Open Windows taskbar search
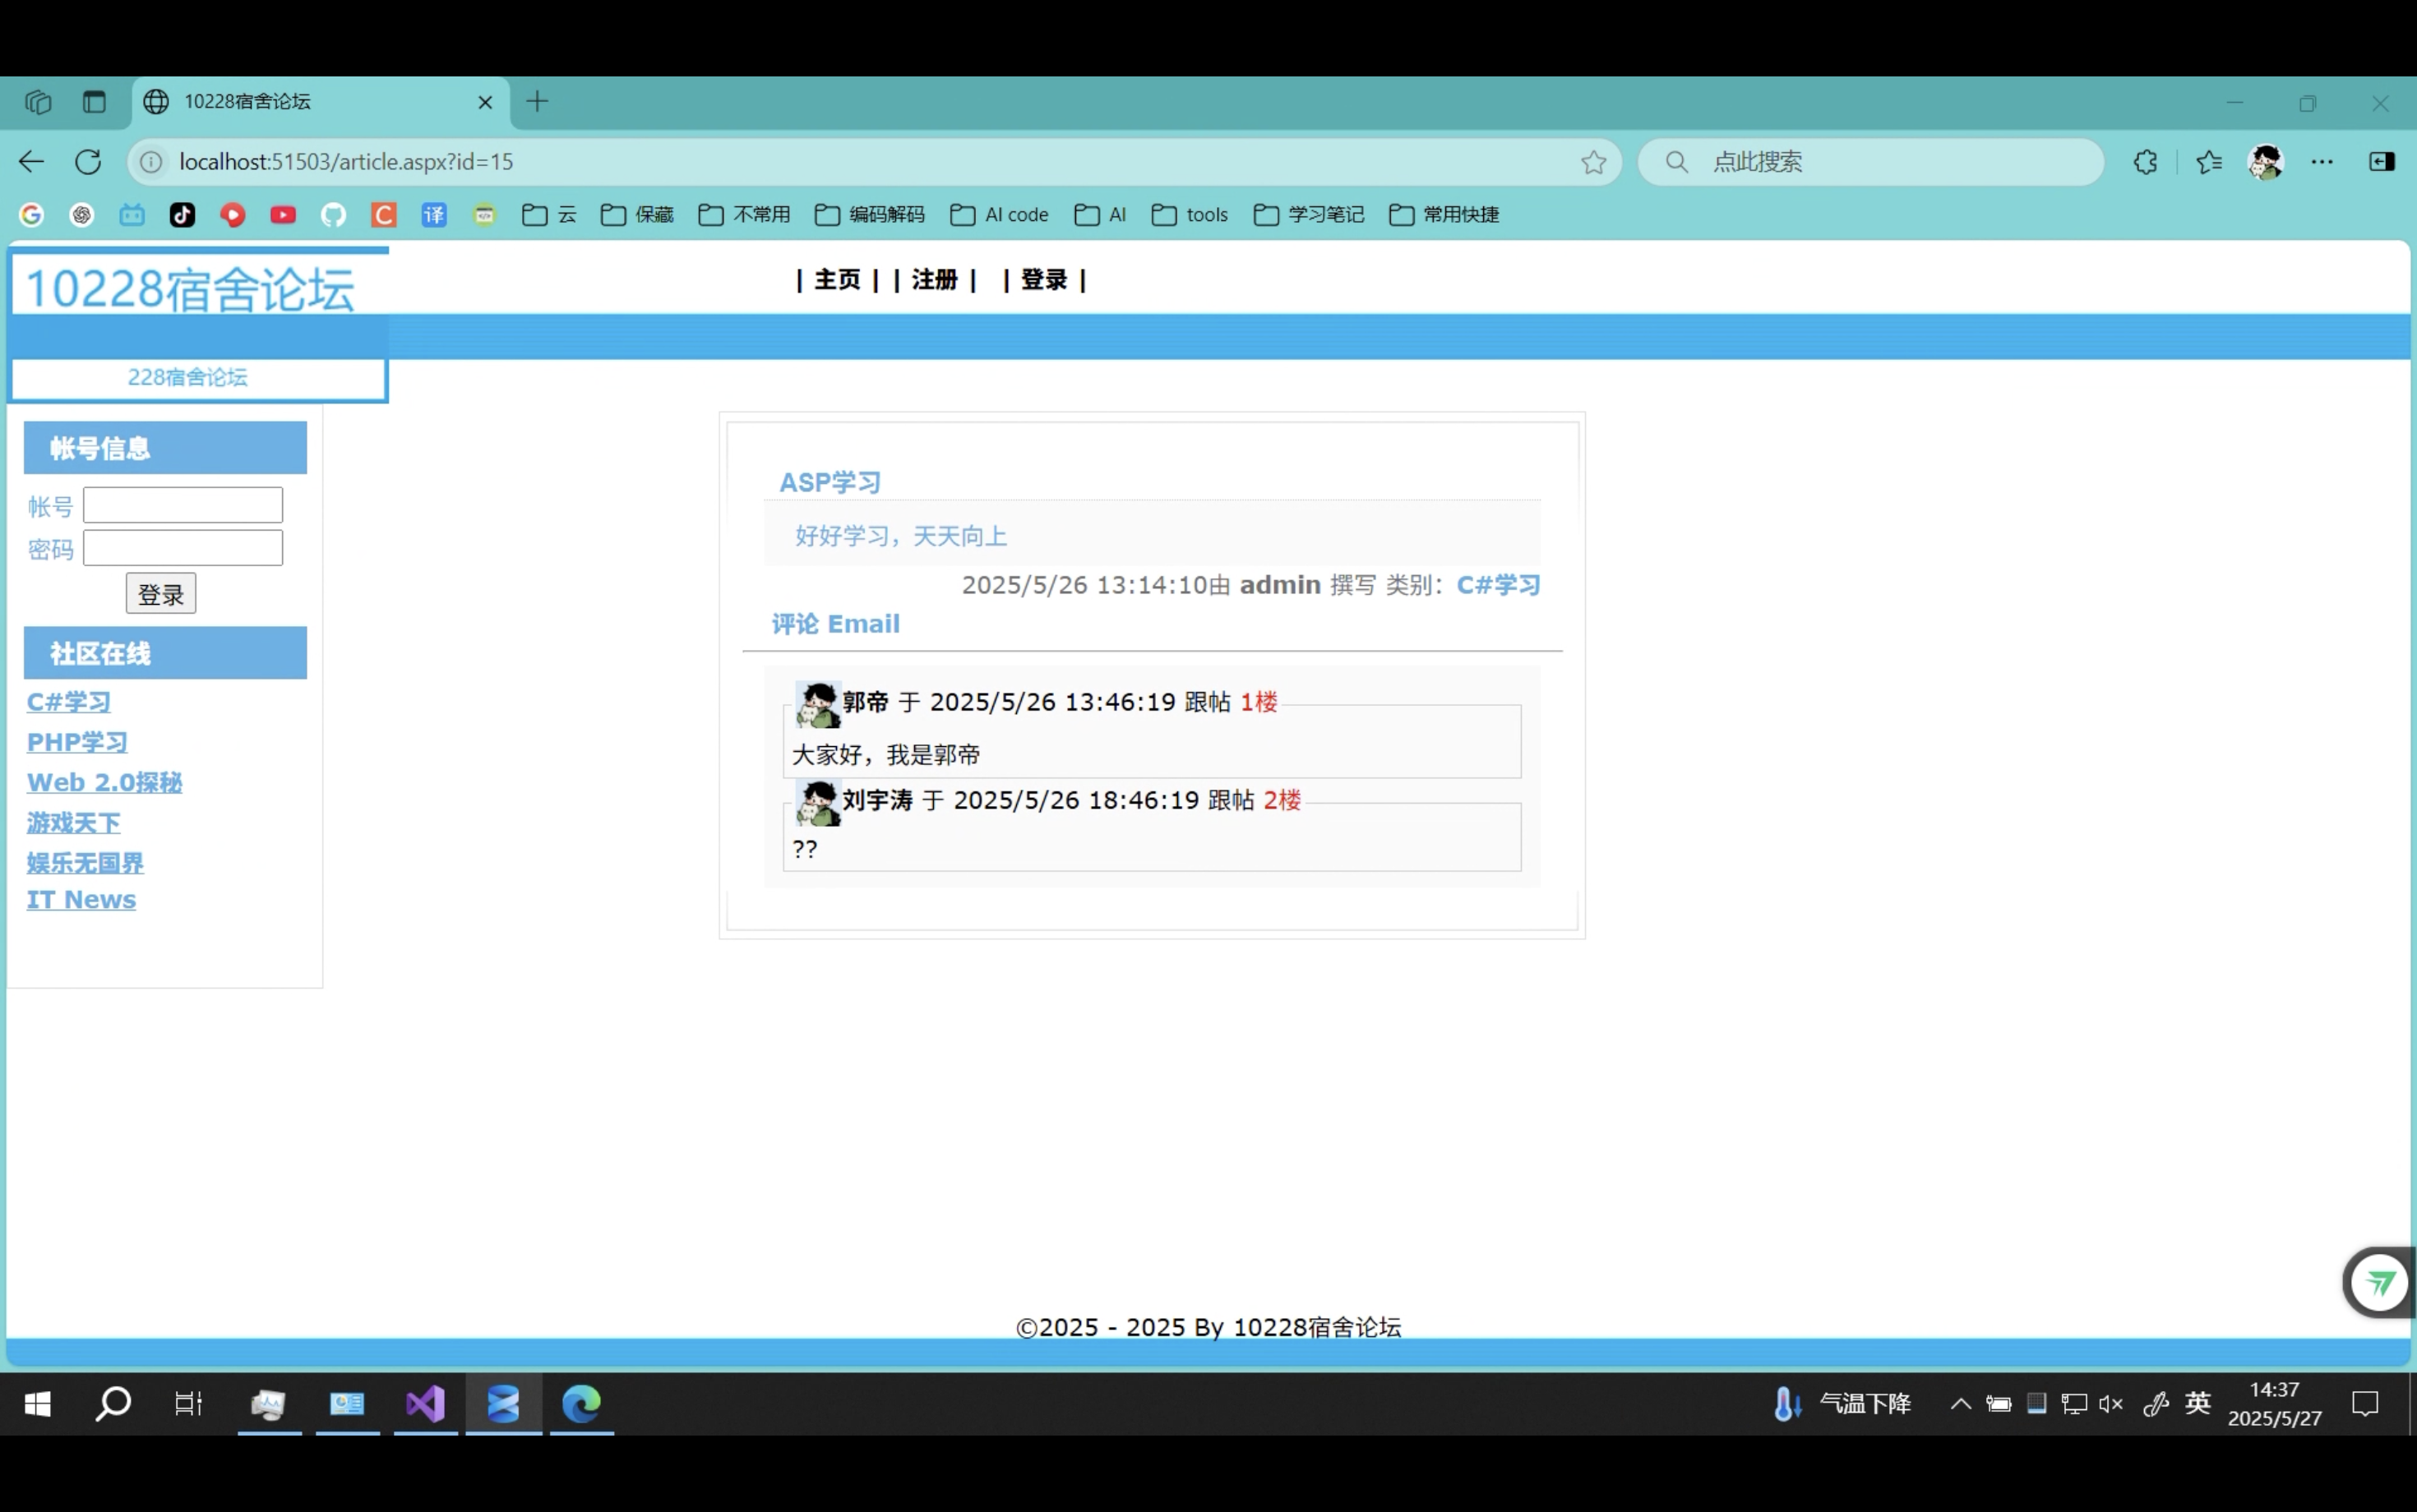The image size is (2417, 1512). coord(113,1404)
